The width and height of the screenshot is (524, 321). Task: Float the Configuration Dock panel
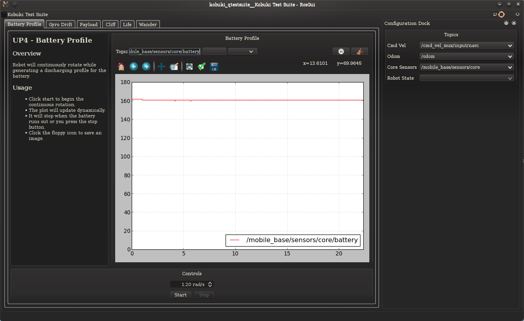coord(506,23)
